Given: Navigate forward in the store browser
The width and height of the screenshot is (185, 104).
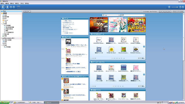Looking at the screenshot, I should [x=27, y=12].
